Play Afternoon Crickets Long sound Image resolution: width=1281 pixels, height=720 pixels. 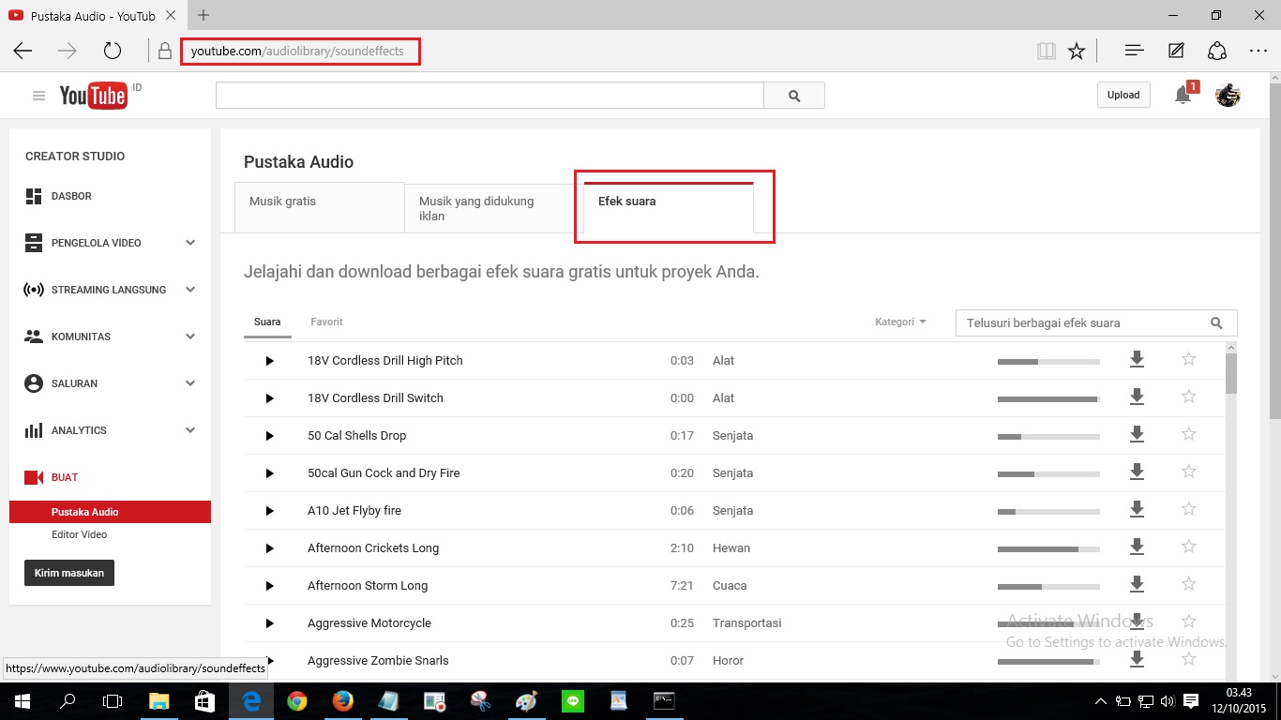point(269,548)
